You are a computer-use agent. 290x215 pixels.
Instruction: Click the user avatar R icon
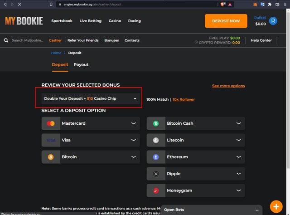pyautogui.click(x=273, y=21)
